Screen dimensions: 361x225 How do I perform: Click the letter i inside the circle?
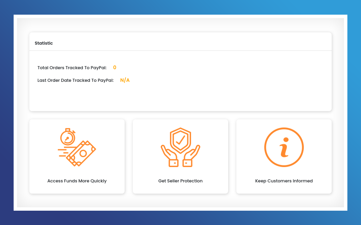click(x=284, y=148)
